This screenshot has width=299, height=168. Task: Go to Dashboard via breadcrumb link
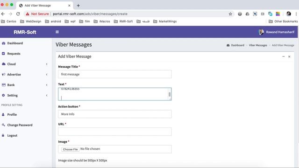tap(237, 45)
